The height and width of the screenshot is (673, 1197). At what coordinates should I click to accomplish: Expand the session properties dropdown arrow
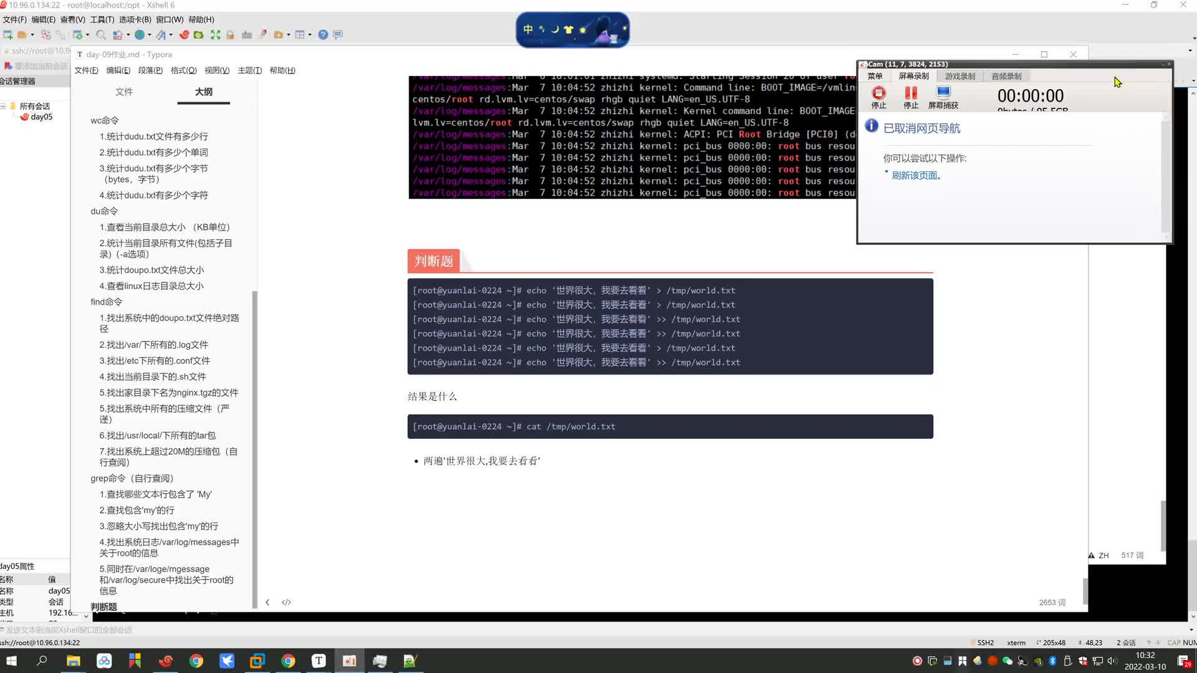pos(88,35)
